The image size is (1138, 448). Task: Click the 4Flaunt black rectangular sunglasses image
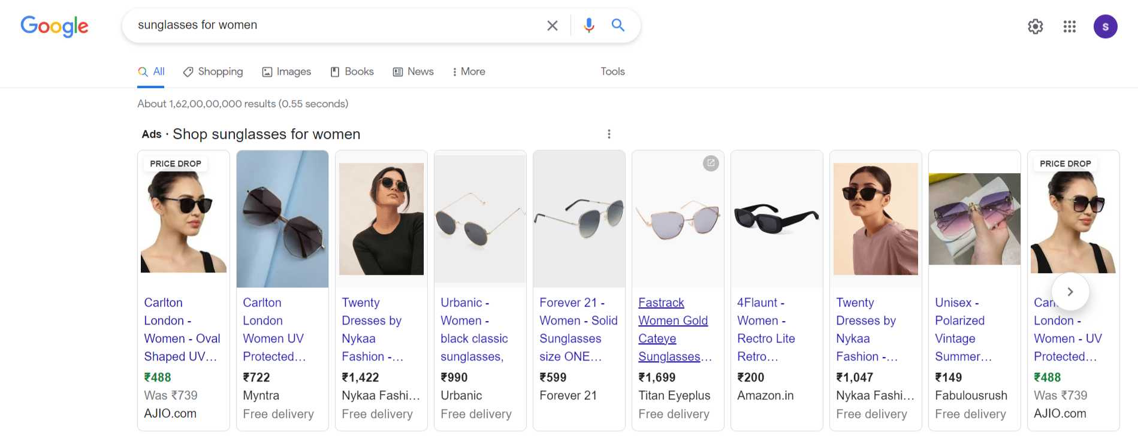(777, 219)
